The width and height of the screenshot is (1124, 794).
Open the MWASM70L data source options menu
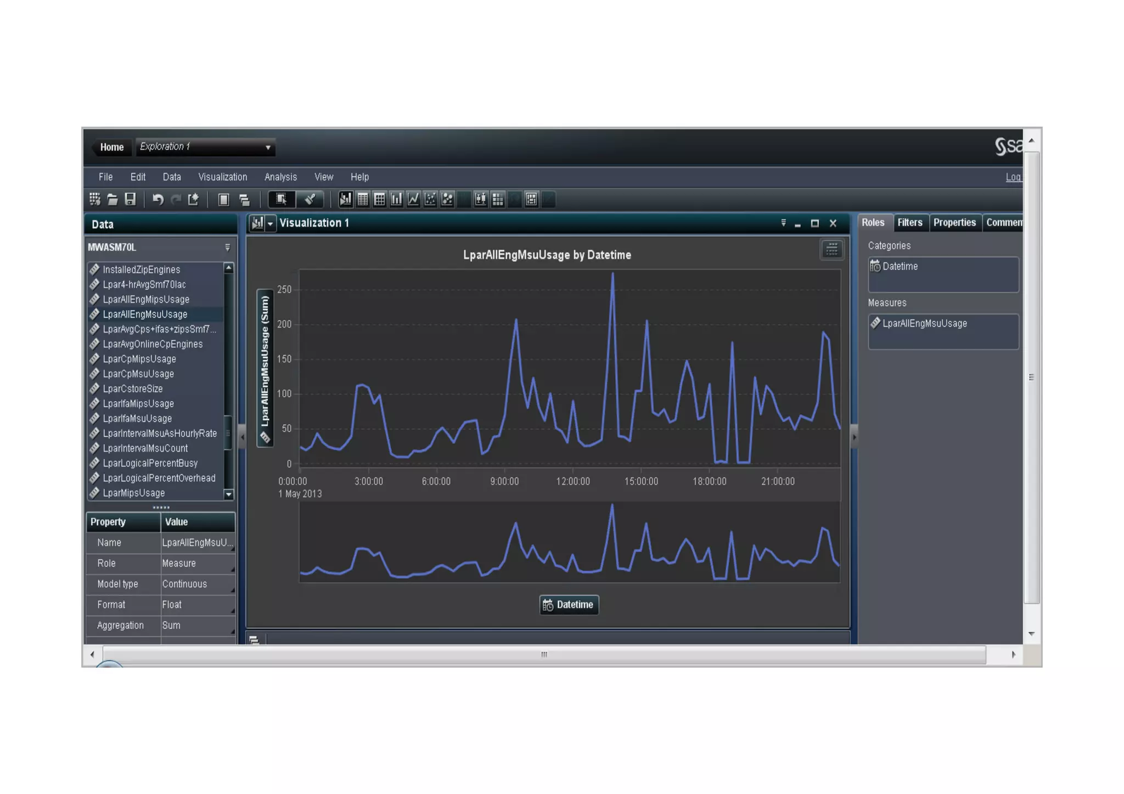[x=227, y=248]
